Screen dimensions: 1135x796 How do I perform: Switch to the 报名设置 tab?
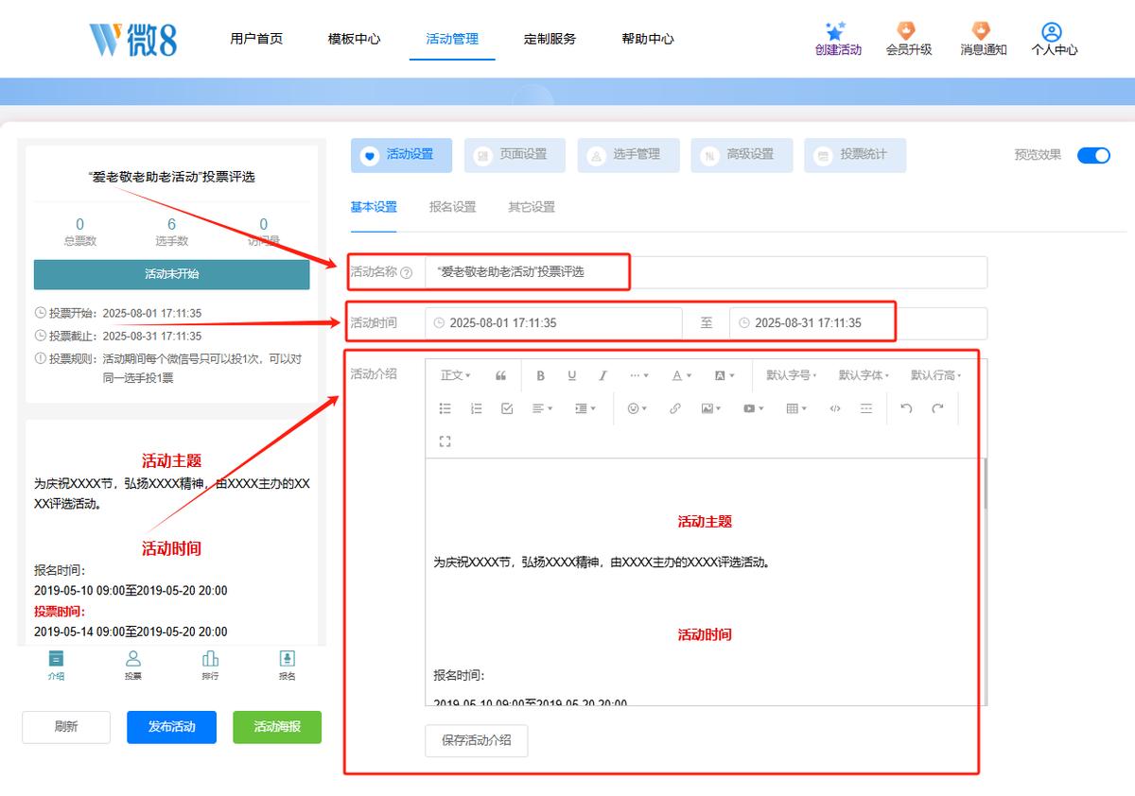452,207
